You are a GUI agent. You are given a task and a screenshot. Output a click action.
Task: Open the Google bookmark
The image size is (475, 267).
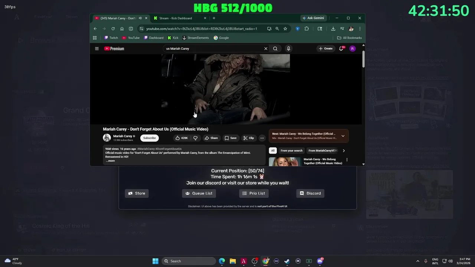click(221, 38)
